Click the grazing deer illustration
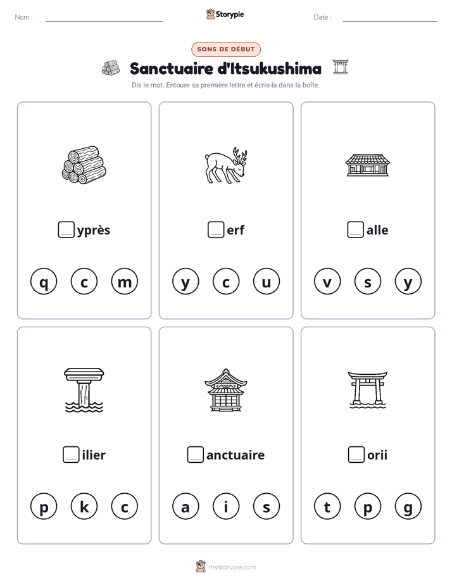 tap(225, 165)
